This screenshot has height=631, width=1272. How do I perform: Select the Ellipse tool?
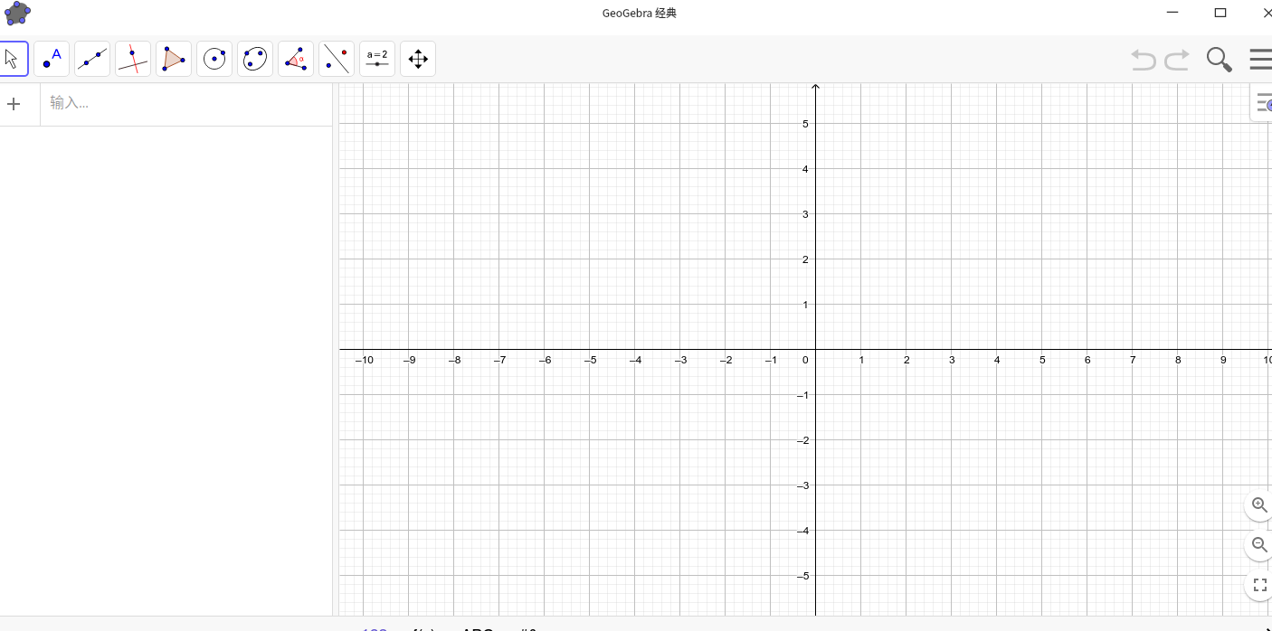tap(255, 59)
